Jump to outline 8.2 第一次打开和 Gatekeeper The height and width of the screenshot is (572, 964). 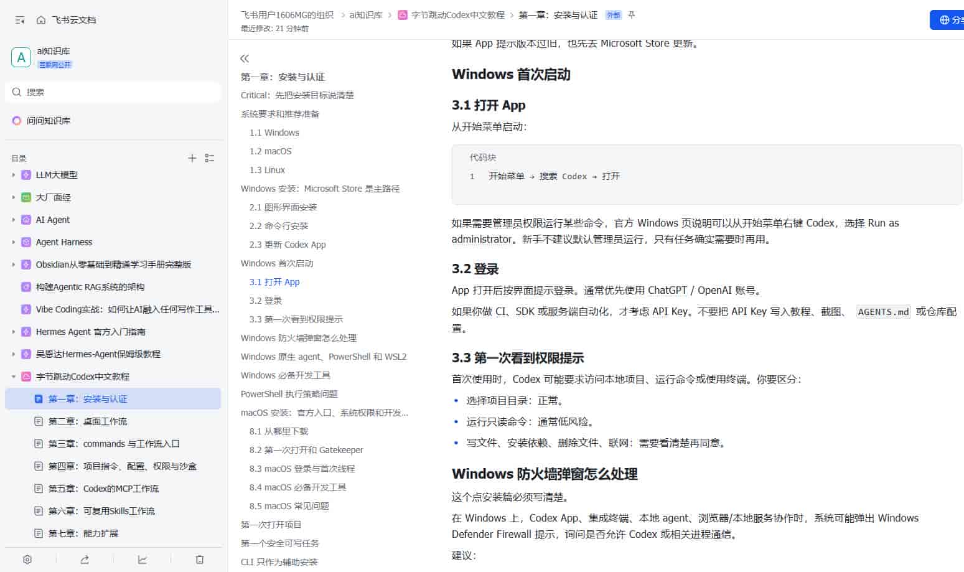click(x=306, y=450)
